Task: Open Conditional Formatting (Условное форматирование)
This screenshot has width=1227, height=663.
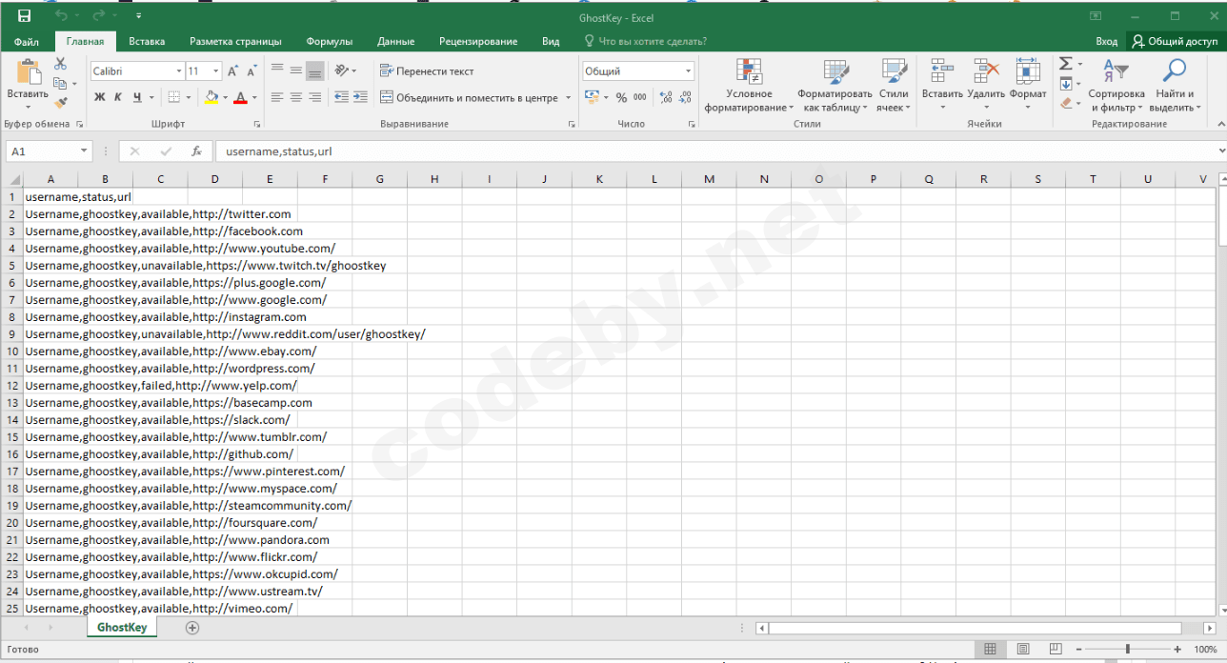Action: [x=749, y=86]
